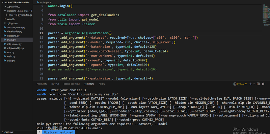Image resolution: width=270 pixels, height=134 pixels.
Task: Click the PS E:\ terminal prompt line
Action: 69,128
